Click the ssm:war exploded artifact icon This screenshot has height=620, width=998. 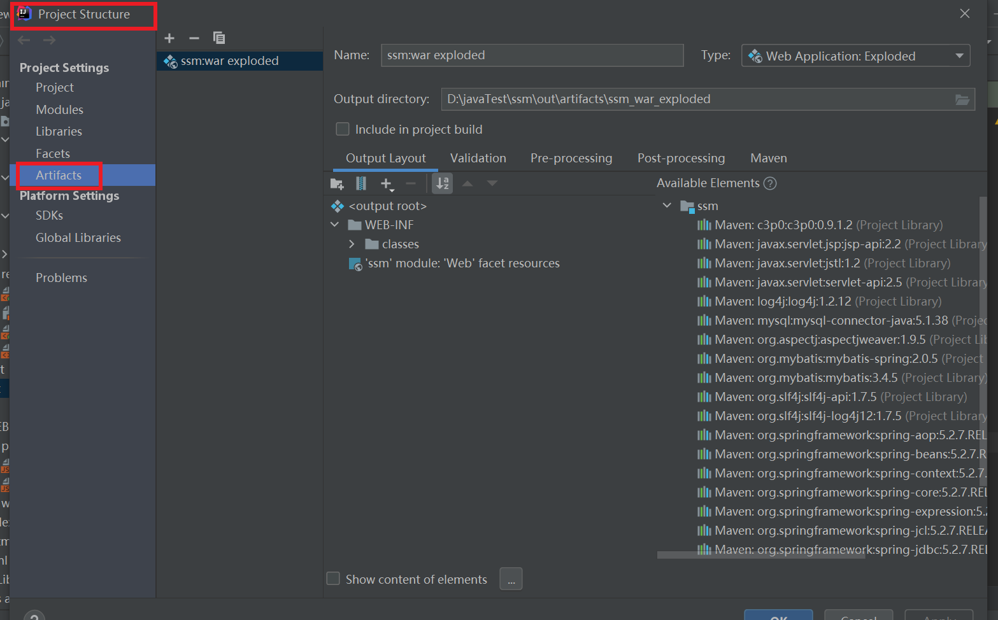[x=171, y=61]
